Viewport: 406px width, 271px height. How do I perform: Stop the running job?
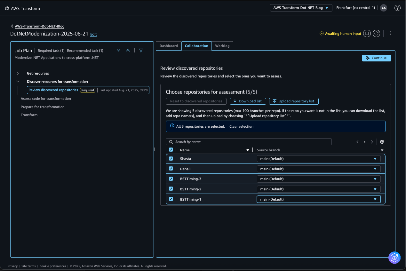tap(367, 33)
